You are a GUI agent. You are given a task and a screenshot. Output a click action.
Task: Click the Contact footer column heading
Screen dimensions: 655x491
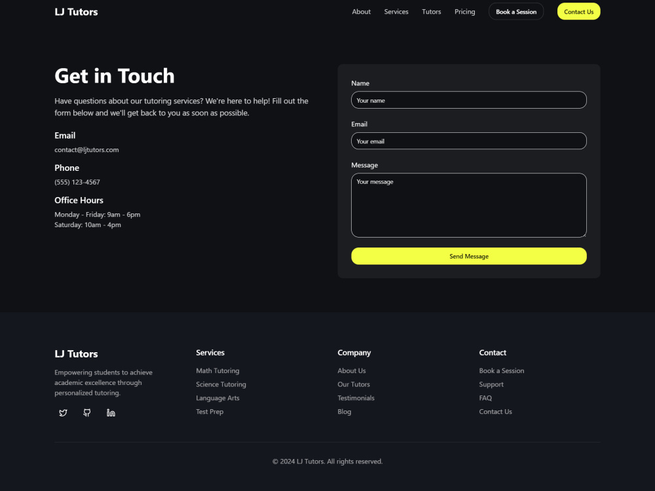493,353
